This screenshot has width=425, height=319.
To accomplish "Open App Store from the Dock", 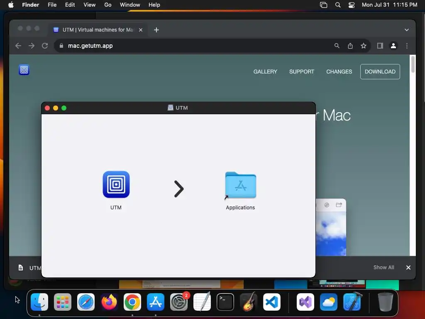I will pyautogui.click(x=156, y=302).
